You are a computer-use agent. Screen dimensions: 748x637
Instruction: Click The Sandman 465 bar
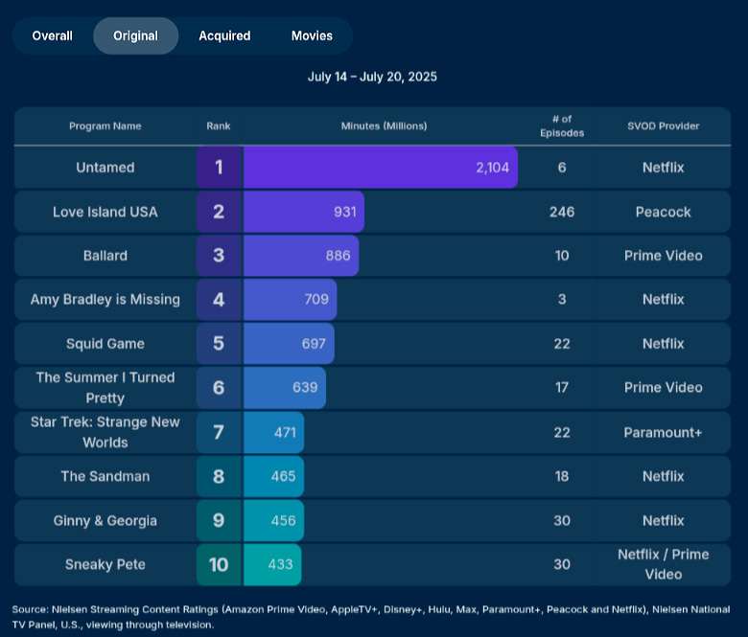click(x=274, y=476)
